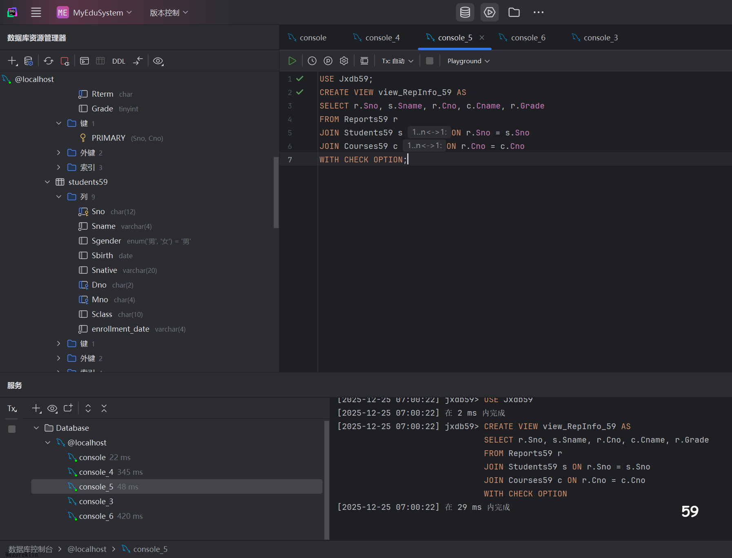The height and width of the screenshot is (558, 732).
Task: Open the DDL generator in explorer toolbar
Action: (118, 61)
